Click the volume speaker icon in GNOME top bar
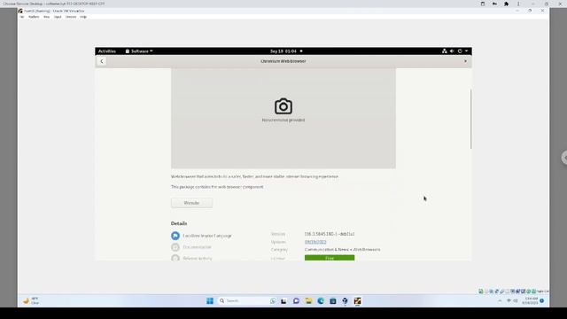567x319 pixels. [x=452, y=51]
